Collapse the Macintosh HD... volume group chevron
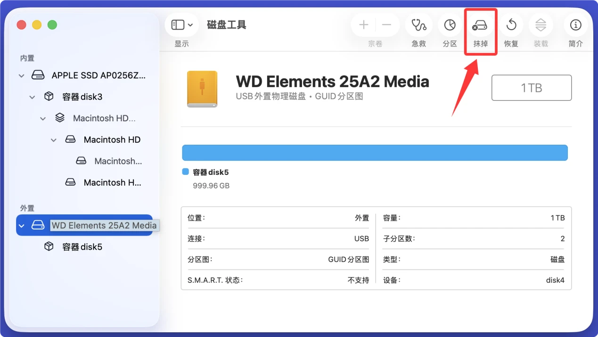This screenshot has height=337, width=598. point(43,119)
